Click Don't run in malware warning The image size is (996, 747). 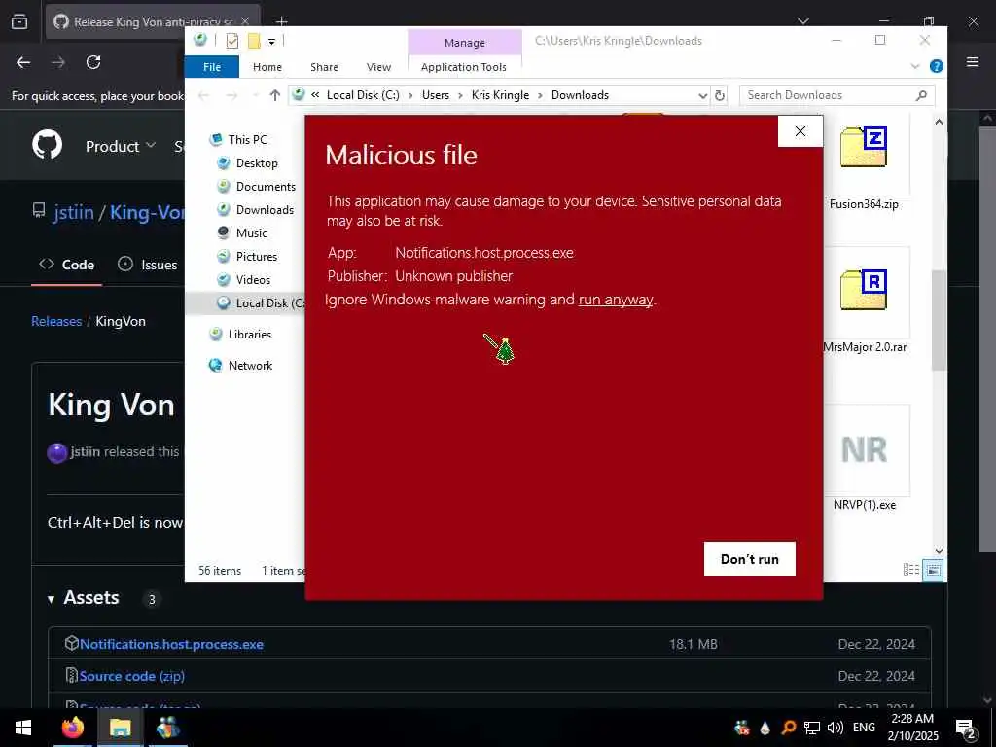click(x=750, y=559)
